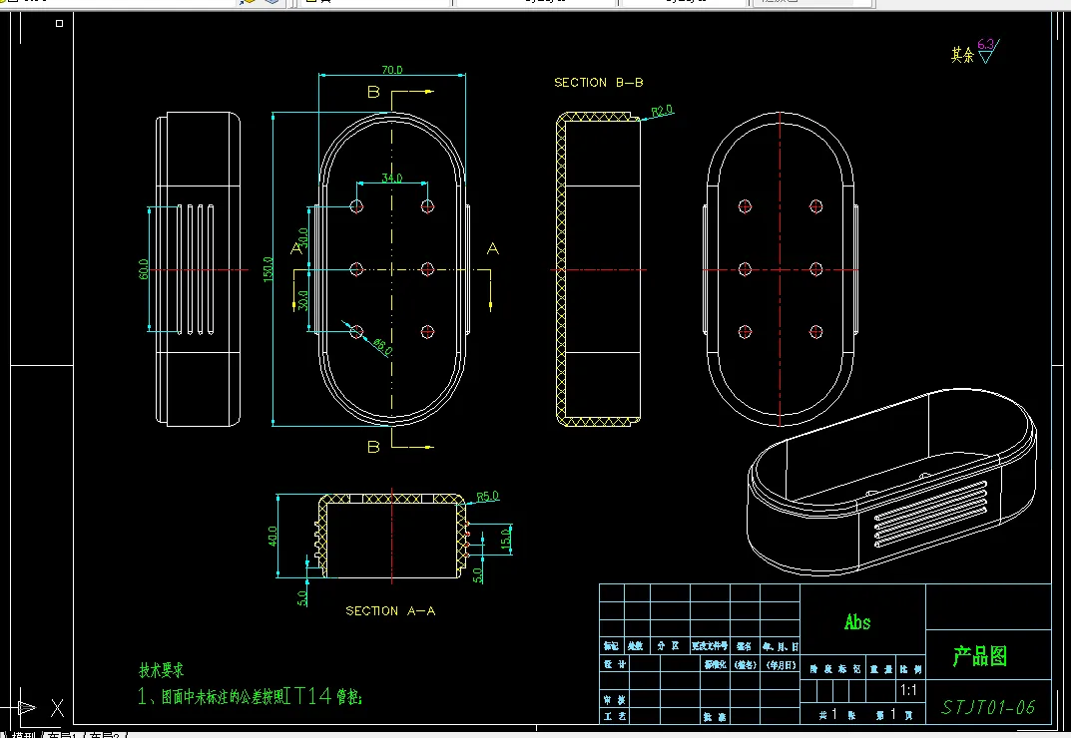Click the 更改文件号 title block cell

click(709, 646)
